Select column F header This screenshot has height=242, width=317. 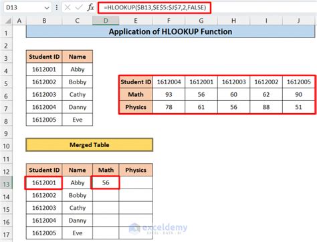169,21
